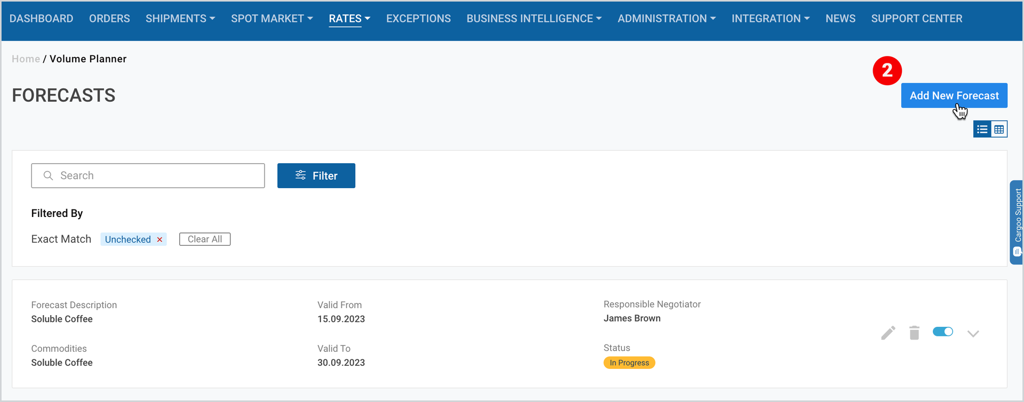Select the Unchecked filter chip label
1024x402 pixels.
(x=127, y=239)
